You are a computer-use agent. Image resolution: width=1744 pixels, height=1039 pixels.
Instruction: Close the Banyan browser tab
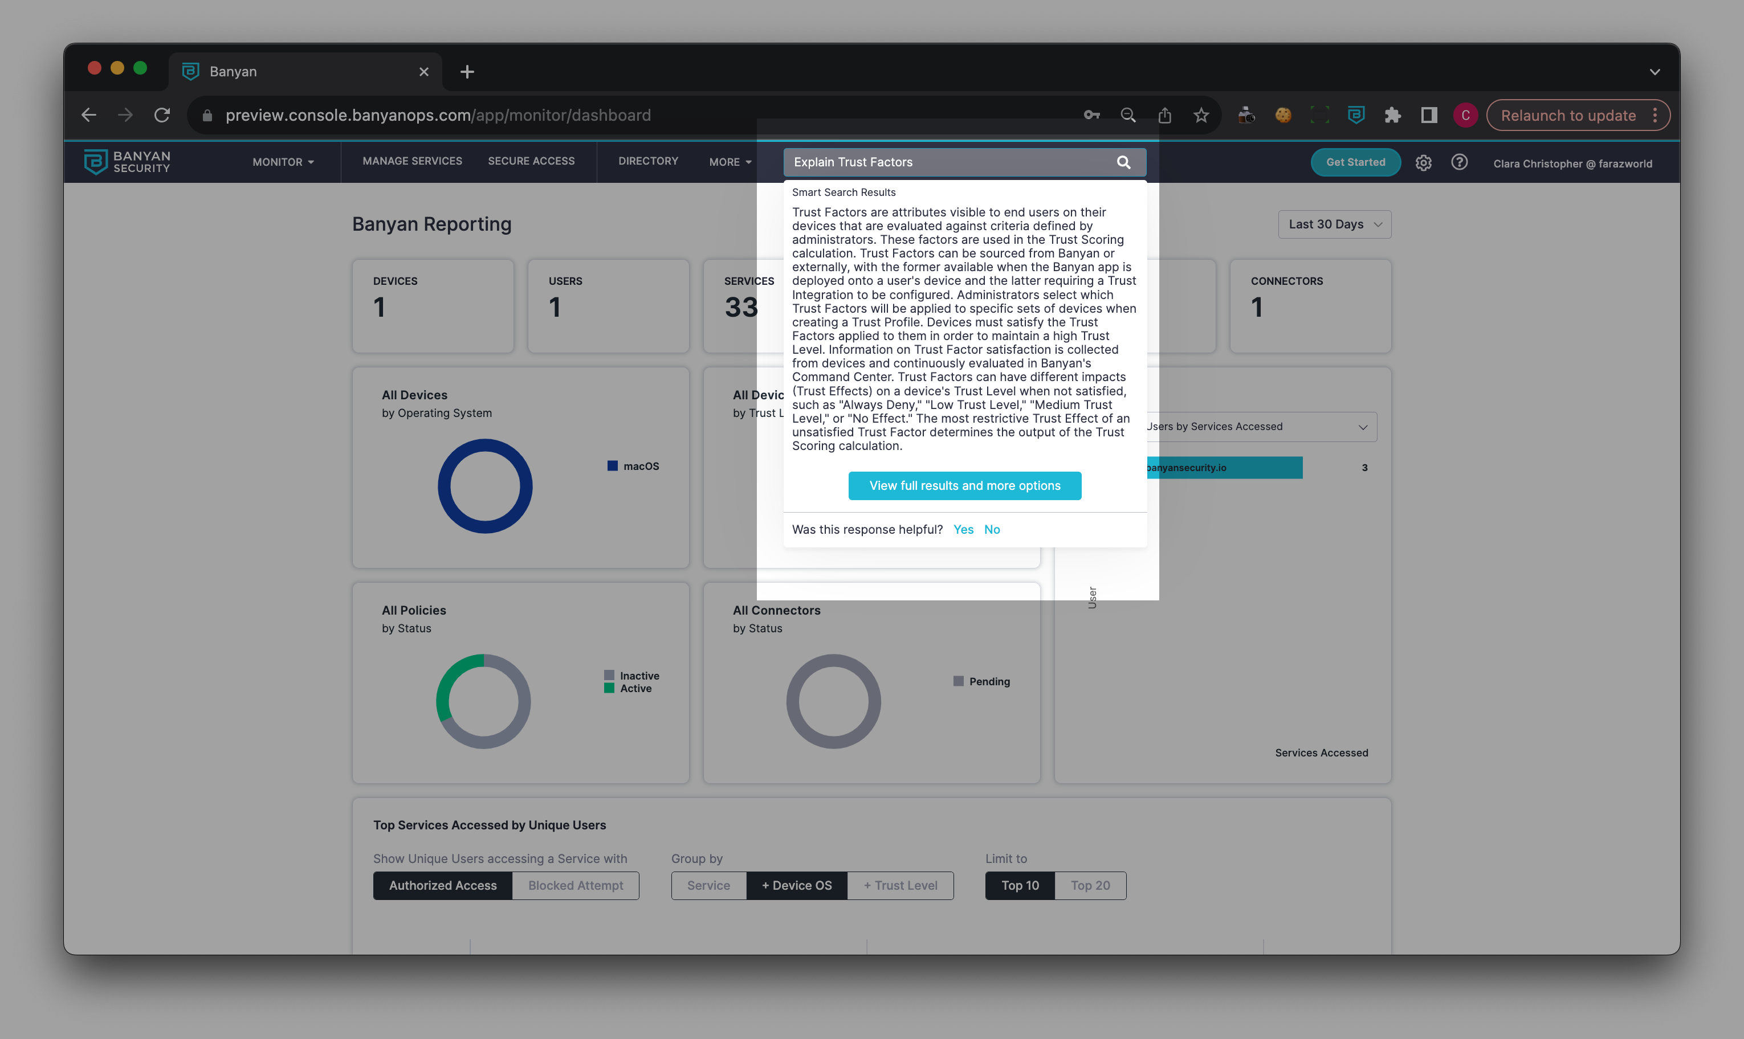423,71
